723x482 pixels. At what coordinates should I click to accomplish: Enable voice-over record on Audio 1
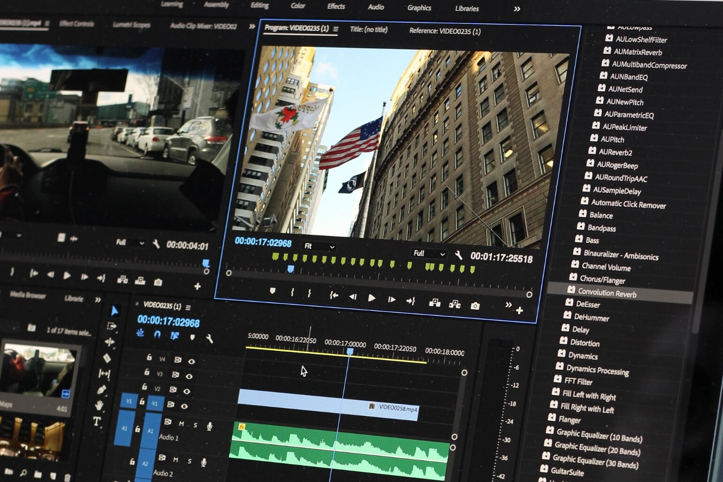209,426
